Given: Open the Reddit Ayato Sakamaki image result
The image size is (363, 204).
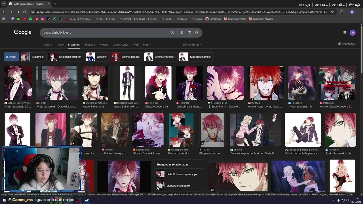Looking at the screenshot, I should click(56, 87).
